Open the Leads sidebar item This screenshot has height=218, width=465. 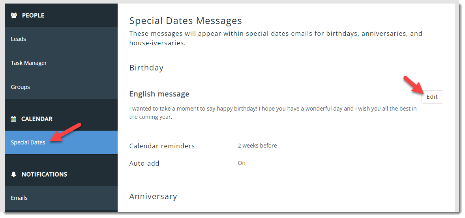point(19,39)
